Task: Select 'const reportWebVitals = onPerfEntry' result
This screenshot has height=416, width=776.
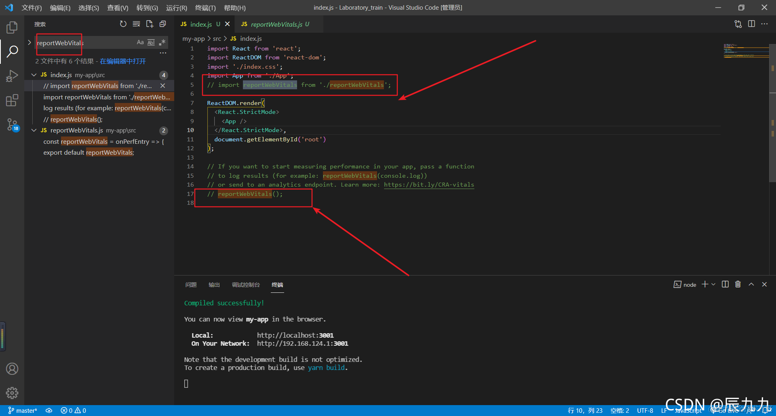Action: [x=103, y=142]
